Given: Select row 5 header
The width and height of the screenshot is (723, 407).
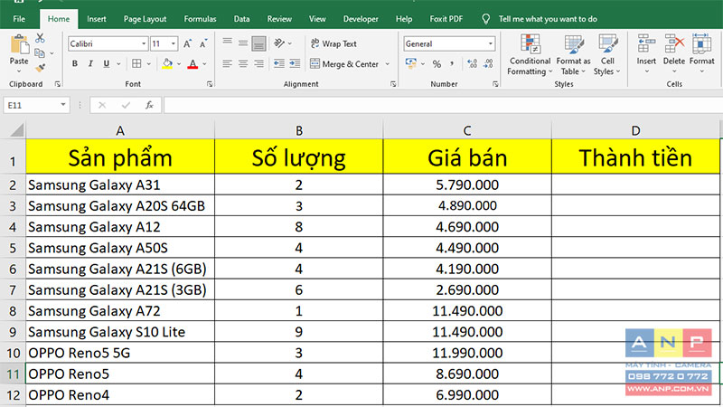Looking at the screenshot, I should [13, 248].
